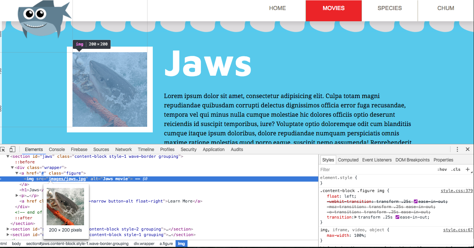
Task: Open easing editor swatch on transition property
Action: [397, 217]
